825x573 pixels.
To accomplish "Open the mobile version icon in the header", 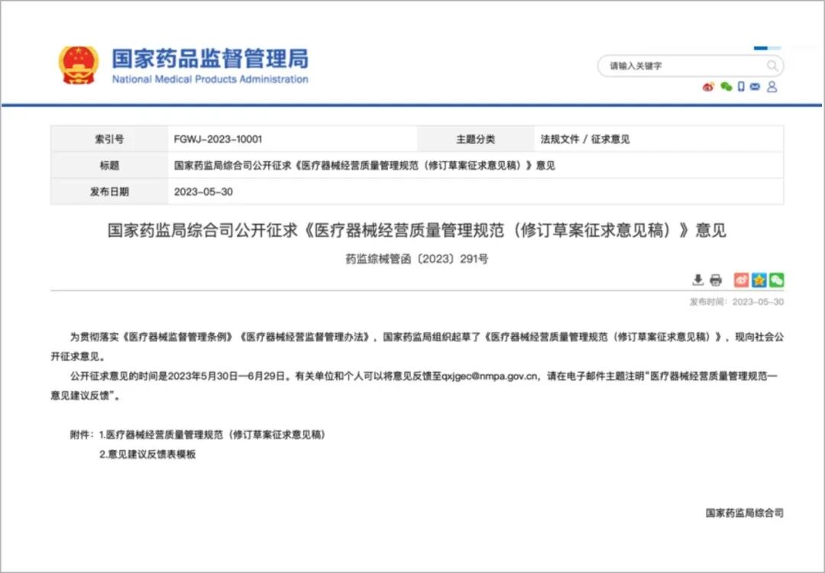I will click(x=741, y=86).
